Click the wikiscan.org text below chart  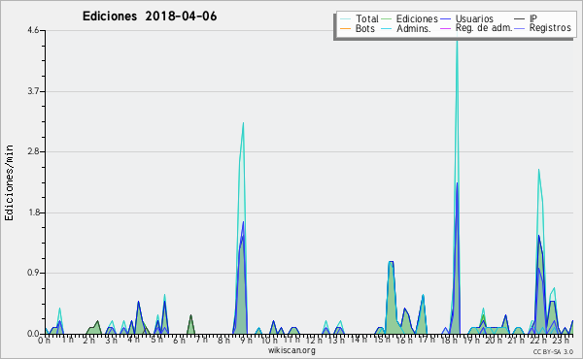(x=291, y=350)
